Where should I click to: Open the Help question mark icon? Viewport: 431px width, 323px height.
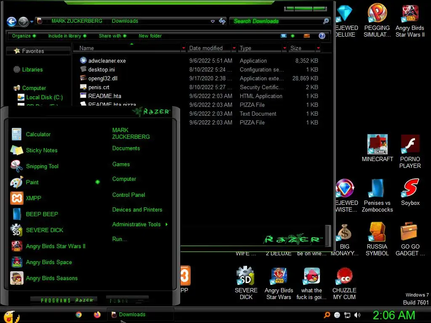click(x=322, y=36)
